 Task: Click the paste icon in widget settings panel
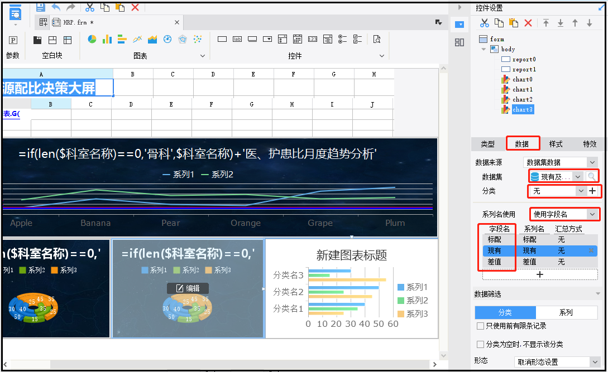coord(514,23)
